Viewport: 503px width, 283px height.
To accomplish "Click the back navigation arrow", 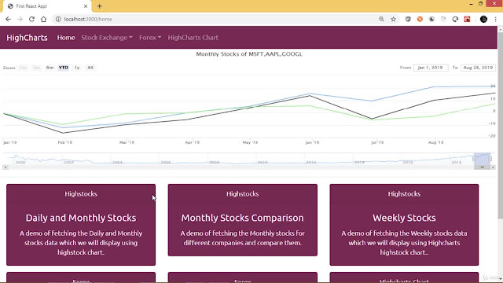I will pyautogui.click(x=8, y=19).
